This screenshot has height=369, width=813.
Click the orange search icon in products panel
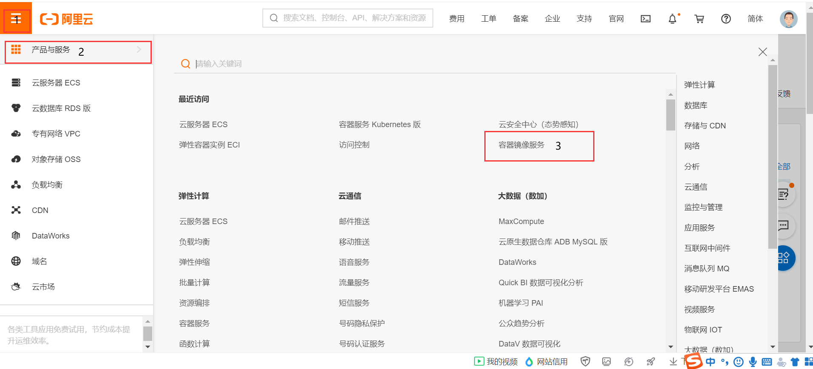185,64
